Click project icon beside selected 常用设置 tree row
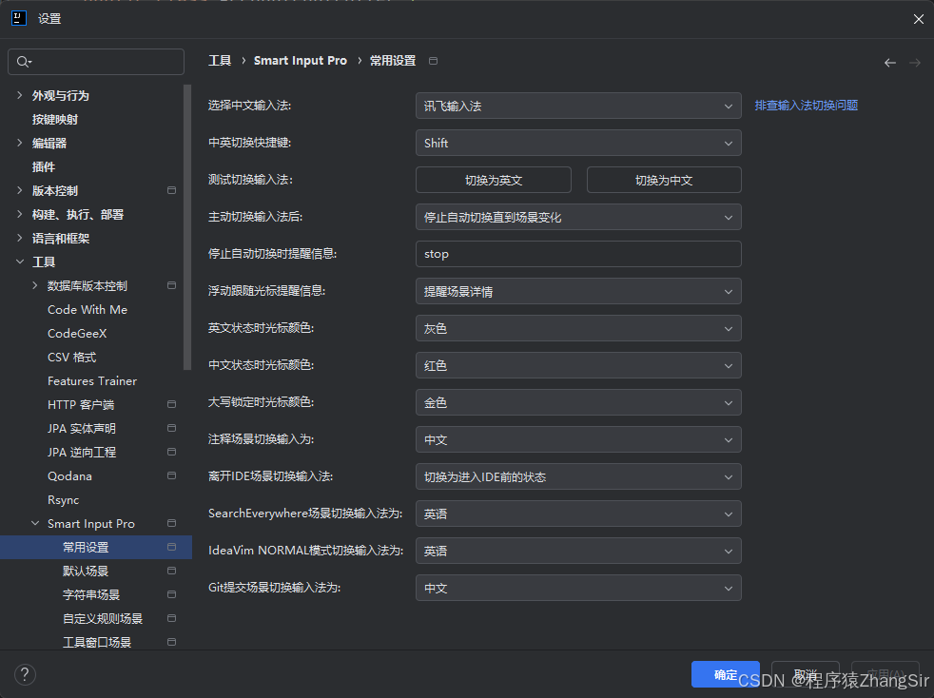 tap(171, 548)
